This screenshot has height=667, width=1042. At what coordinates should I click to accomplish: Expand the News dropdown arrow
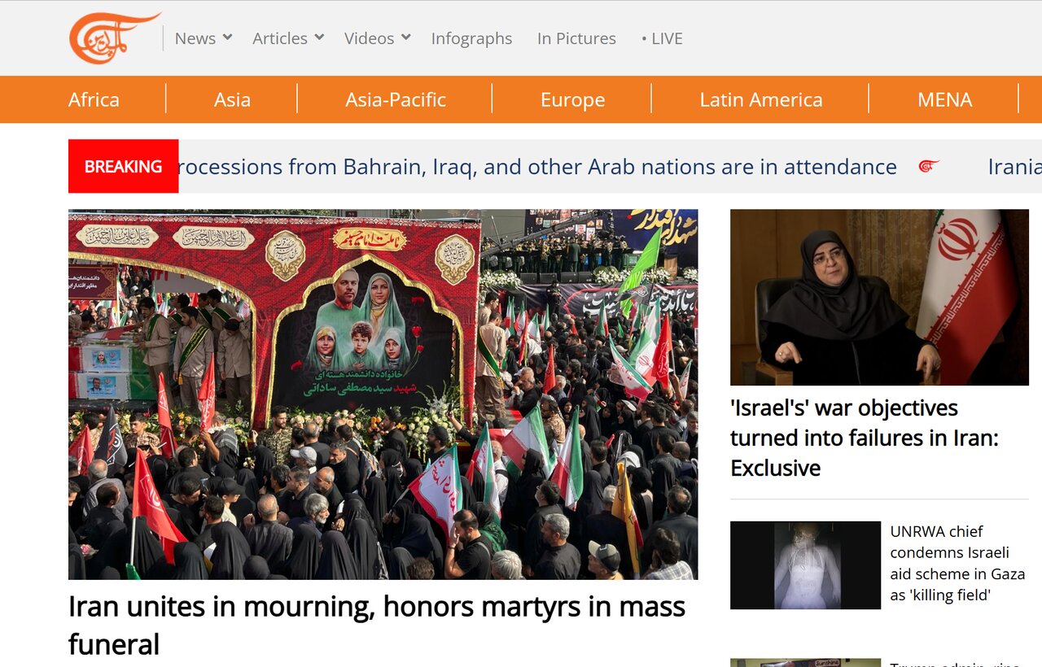point(227,37)
